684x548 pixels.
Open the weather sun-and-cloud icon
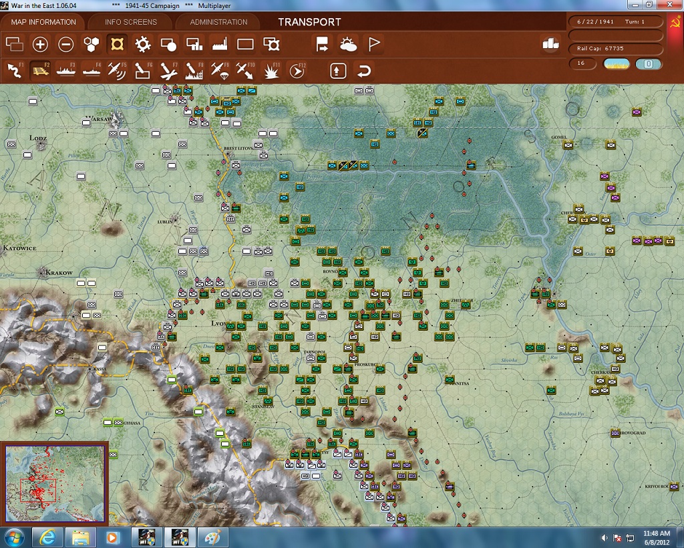click(348, 44)
